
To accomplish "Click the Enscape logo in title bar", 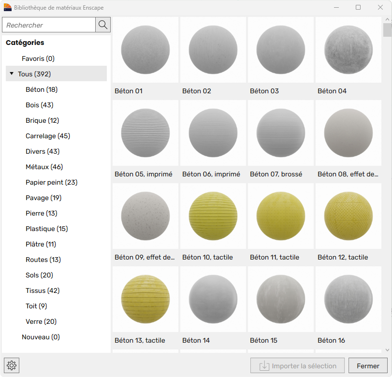I will [x=8, y=8].
